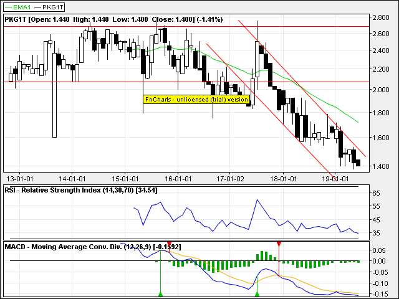Click the 1.400 price axis label

point(381,166)
